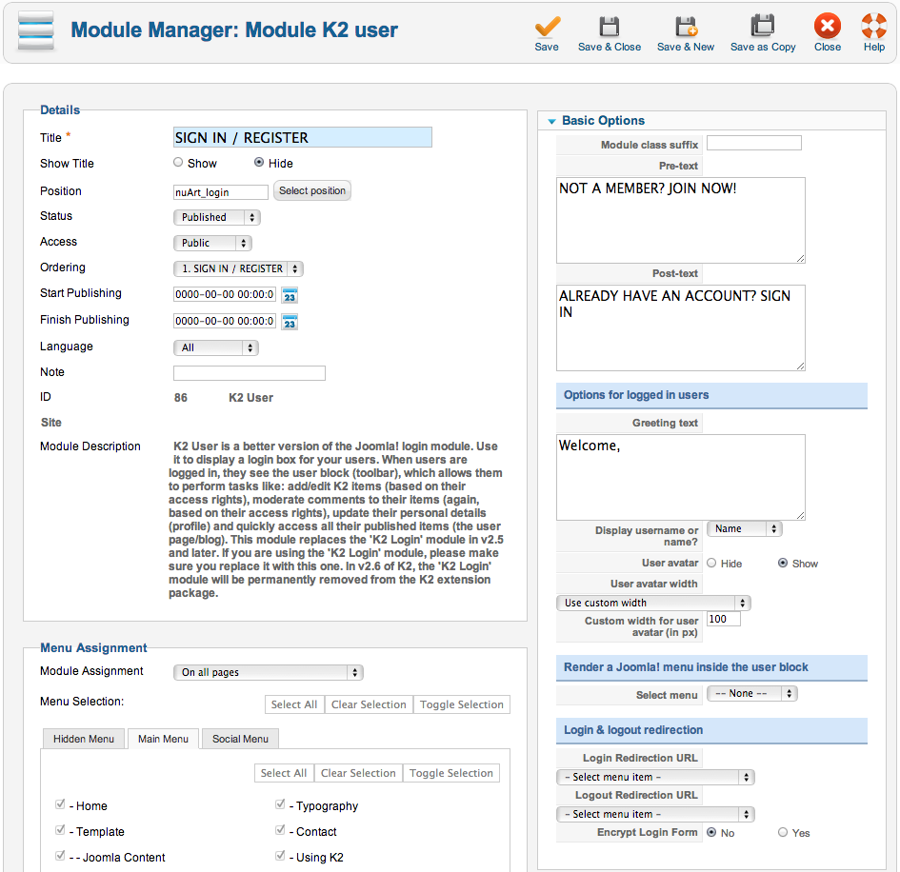This screenshot has height=872, width=900.
Task: Open Logout Redirection URL dropdown
Action: pos(655,814)
